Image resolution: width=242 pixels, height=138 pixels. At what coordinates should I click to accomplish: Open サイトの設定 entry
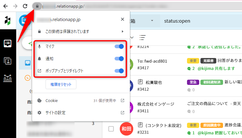coord(81,113)
